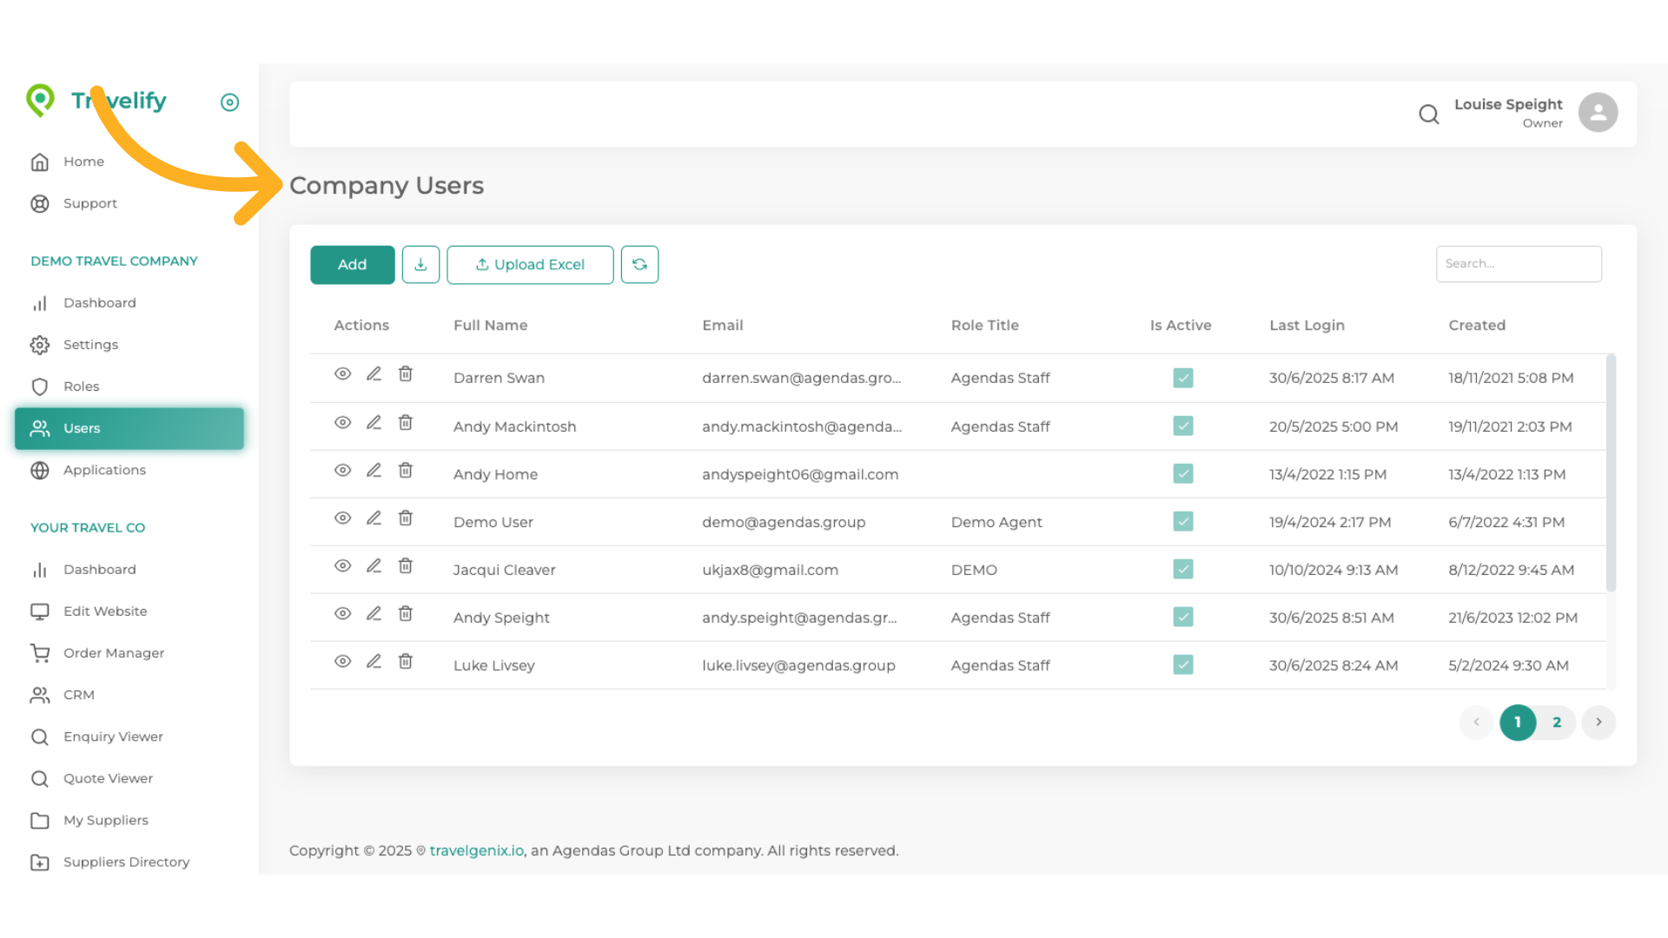Delete Jacqui Cleaver via the trash icon

click(x=405, y=565)
